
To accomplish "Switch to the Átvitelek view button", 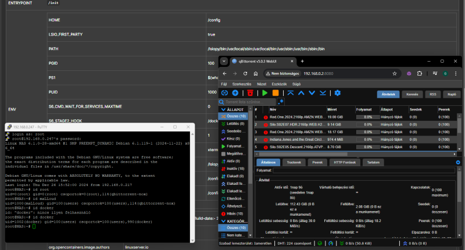I will (388, 94).
